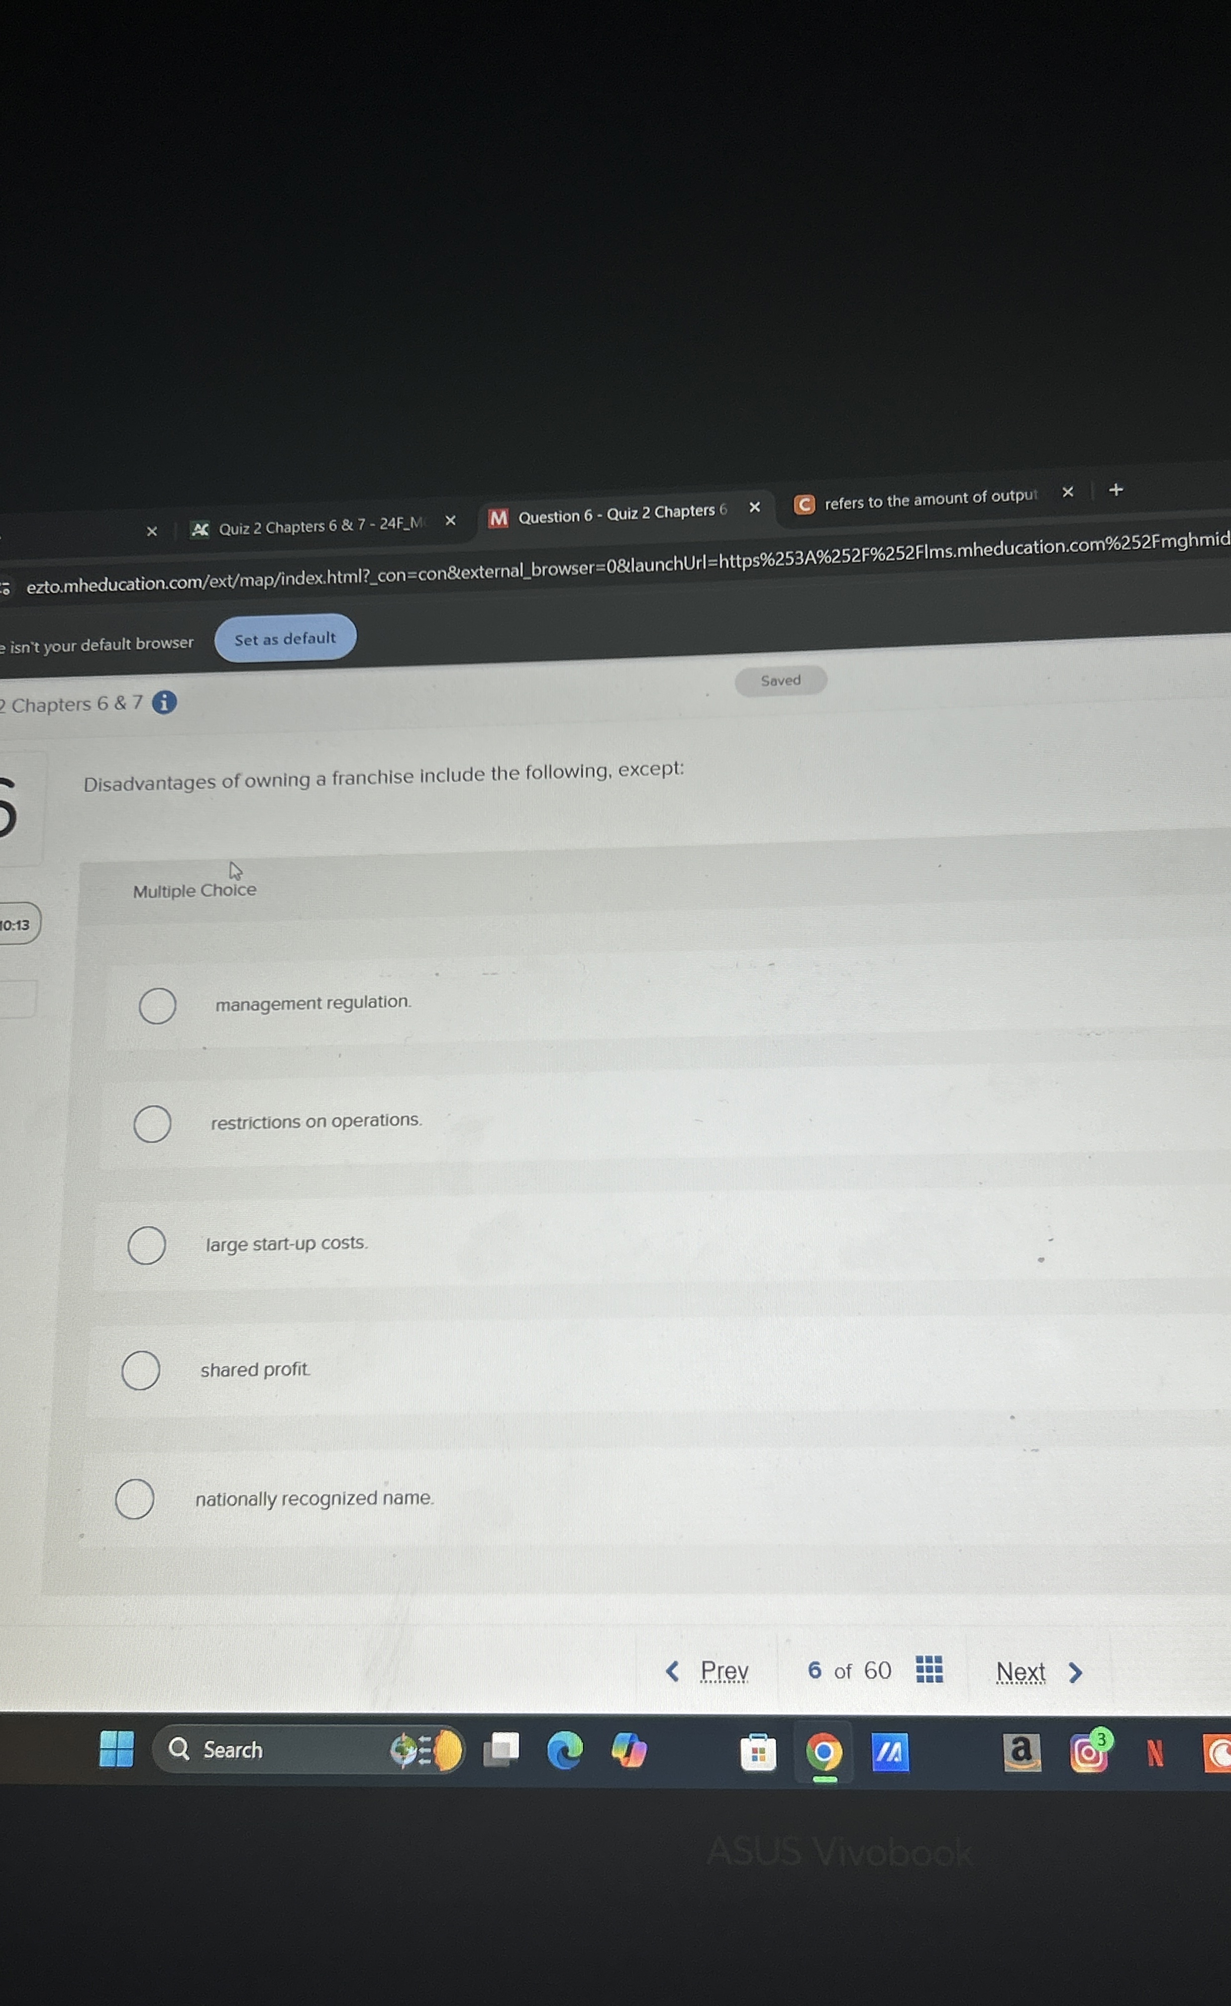Open a new browser tab with plus
This screenshot has height=2006, width=1231.
click(1116, 489)
